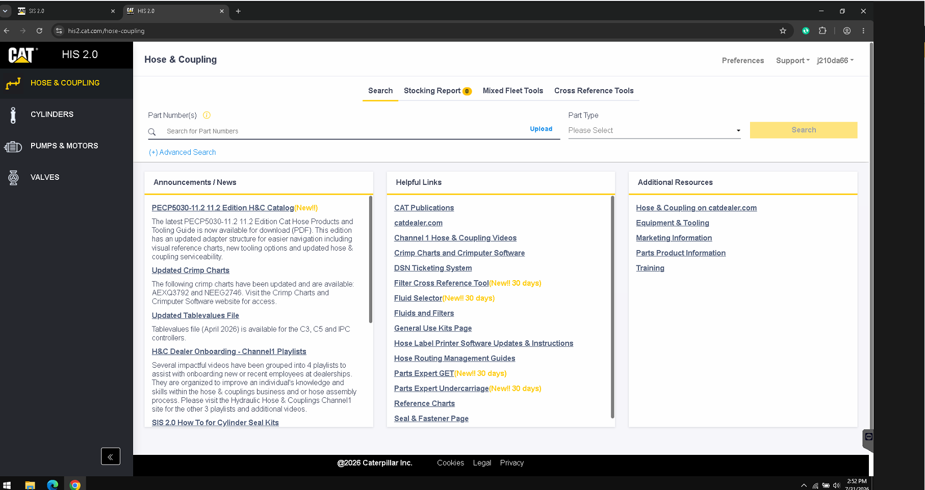Click the Announcements panel scrollbar
925x490 pixels.
(371, 260)
